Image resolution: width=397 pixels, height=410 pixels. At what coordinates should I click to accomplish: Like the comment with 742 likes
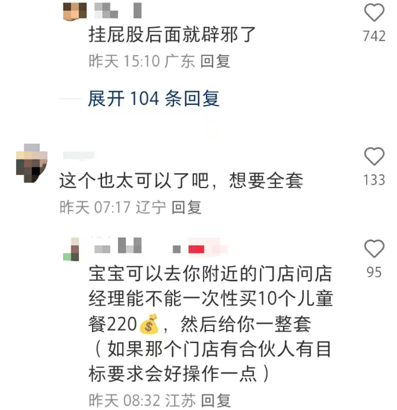coord(374,12)
